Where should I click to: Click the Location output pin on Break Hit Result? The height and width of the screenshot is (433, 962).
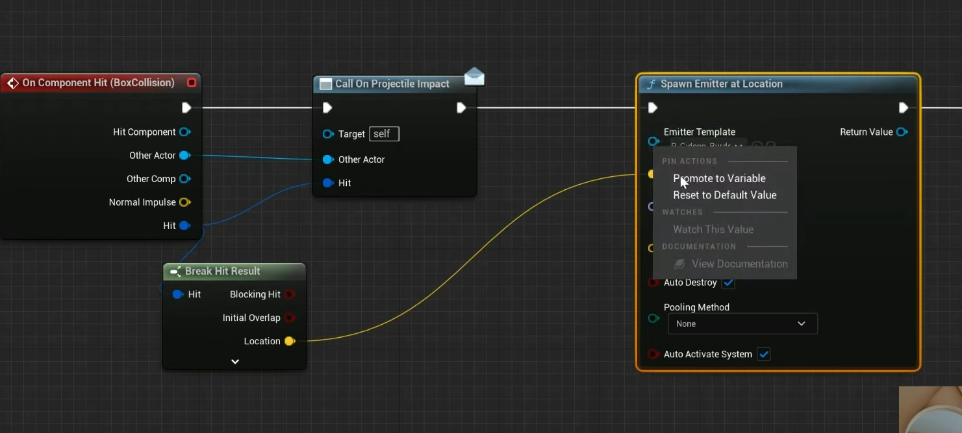pos(290,341)
